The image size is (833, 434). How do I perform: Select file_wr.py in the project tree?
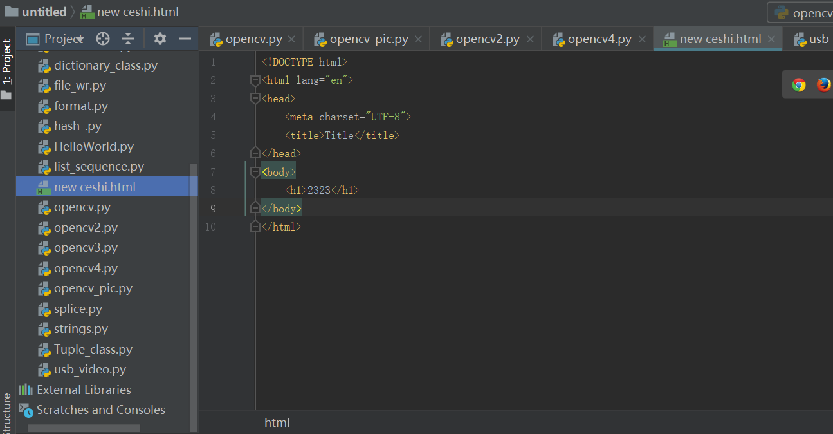[x=80, y=86]
